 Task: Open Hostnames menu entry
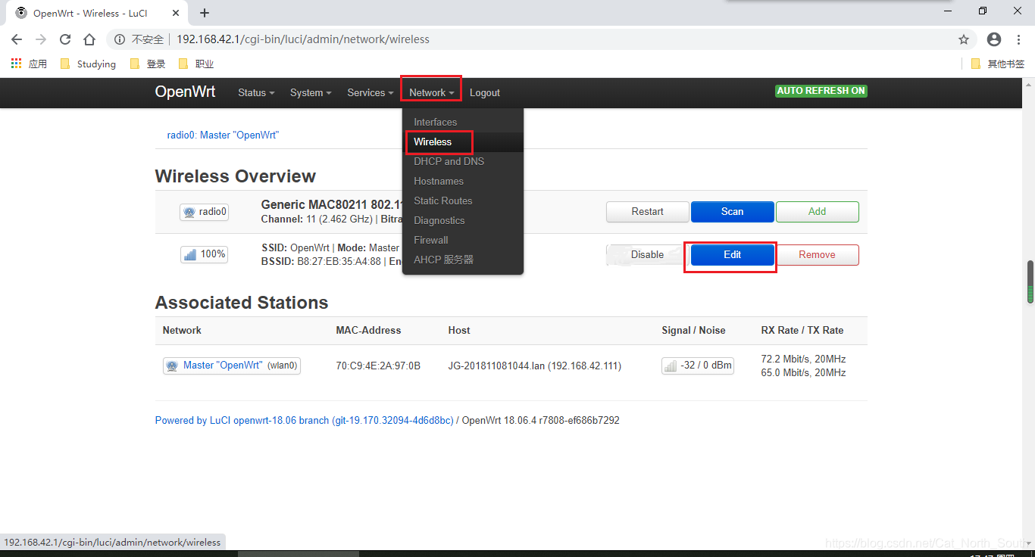(463, 181)
